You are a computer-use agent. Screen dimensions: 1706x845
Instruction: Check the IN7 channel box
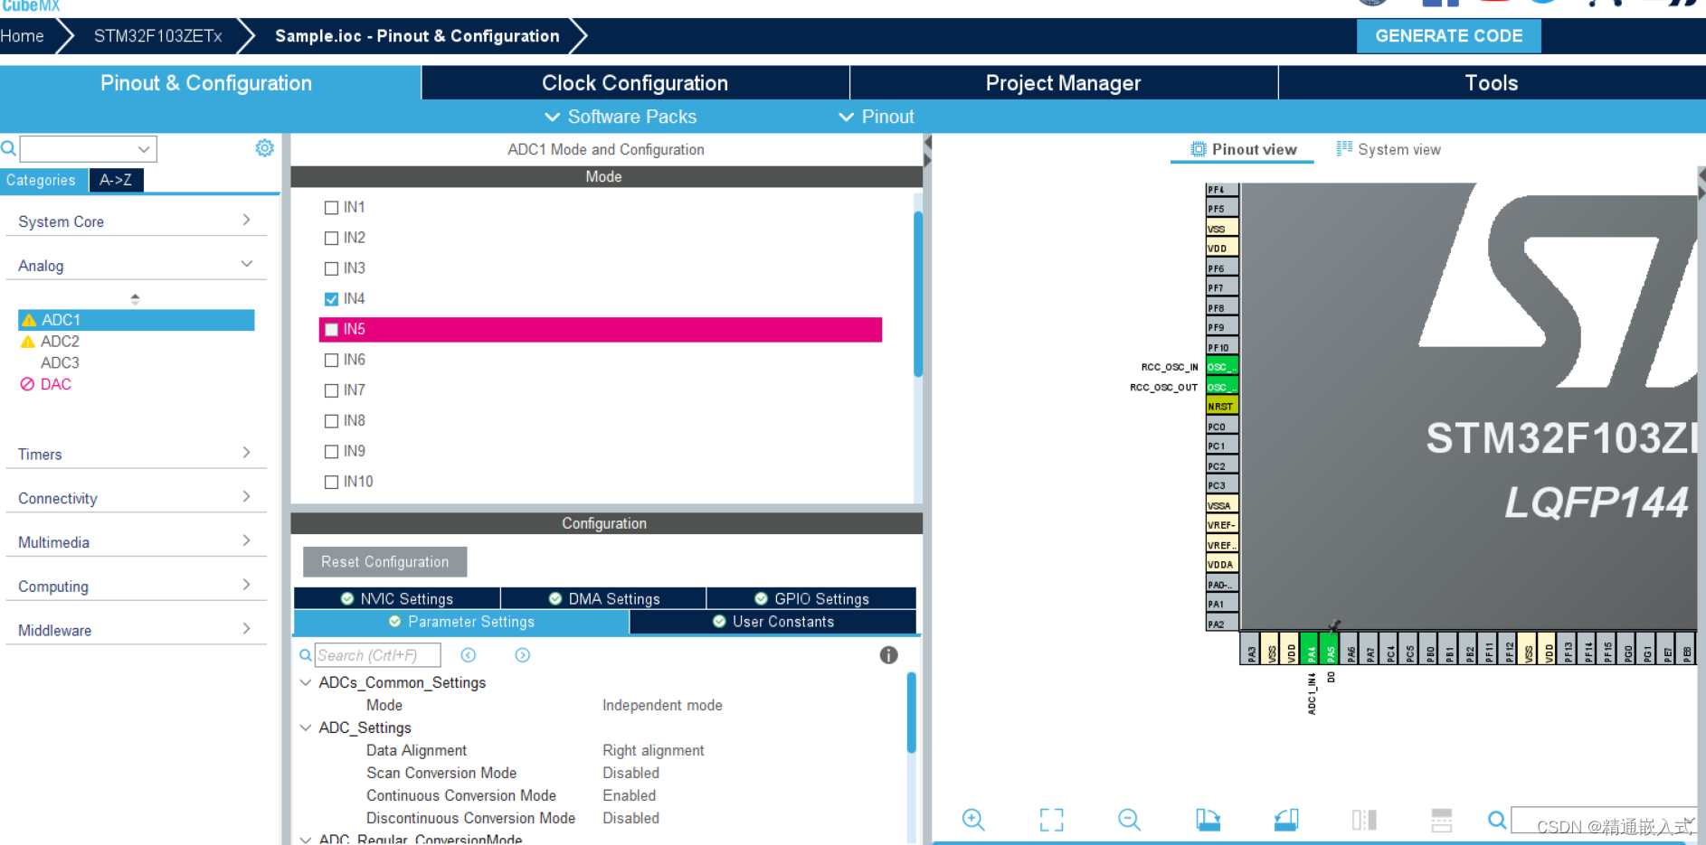331,390
